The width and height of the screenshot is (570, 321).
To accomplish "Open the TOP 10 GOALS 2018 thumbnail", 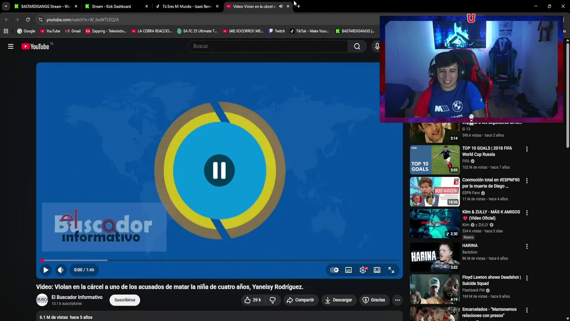I will click(x=435, y=160).
